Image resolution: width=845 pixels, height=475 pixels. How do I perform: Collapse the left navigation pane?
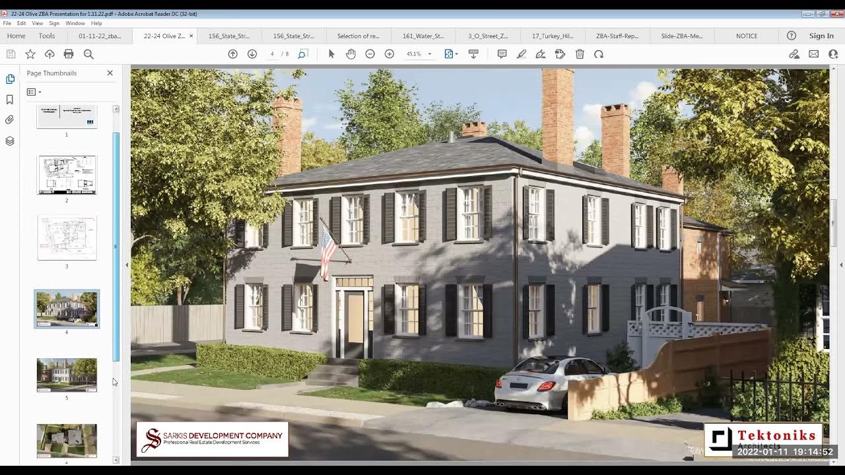coord(127,265)
